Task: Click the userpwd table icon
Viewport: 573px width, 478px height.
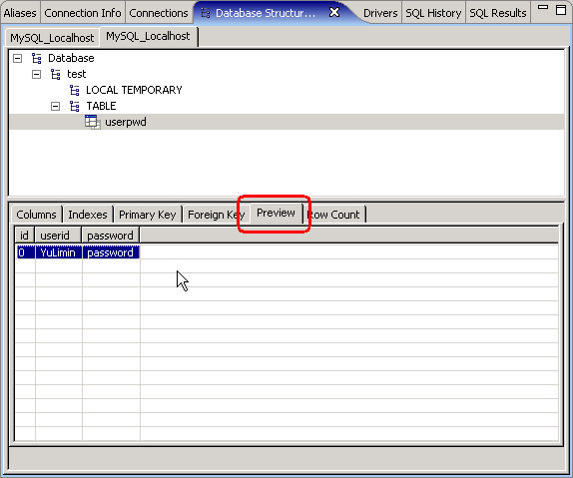Action: coord(93,122)
